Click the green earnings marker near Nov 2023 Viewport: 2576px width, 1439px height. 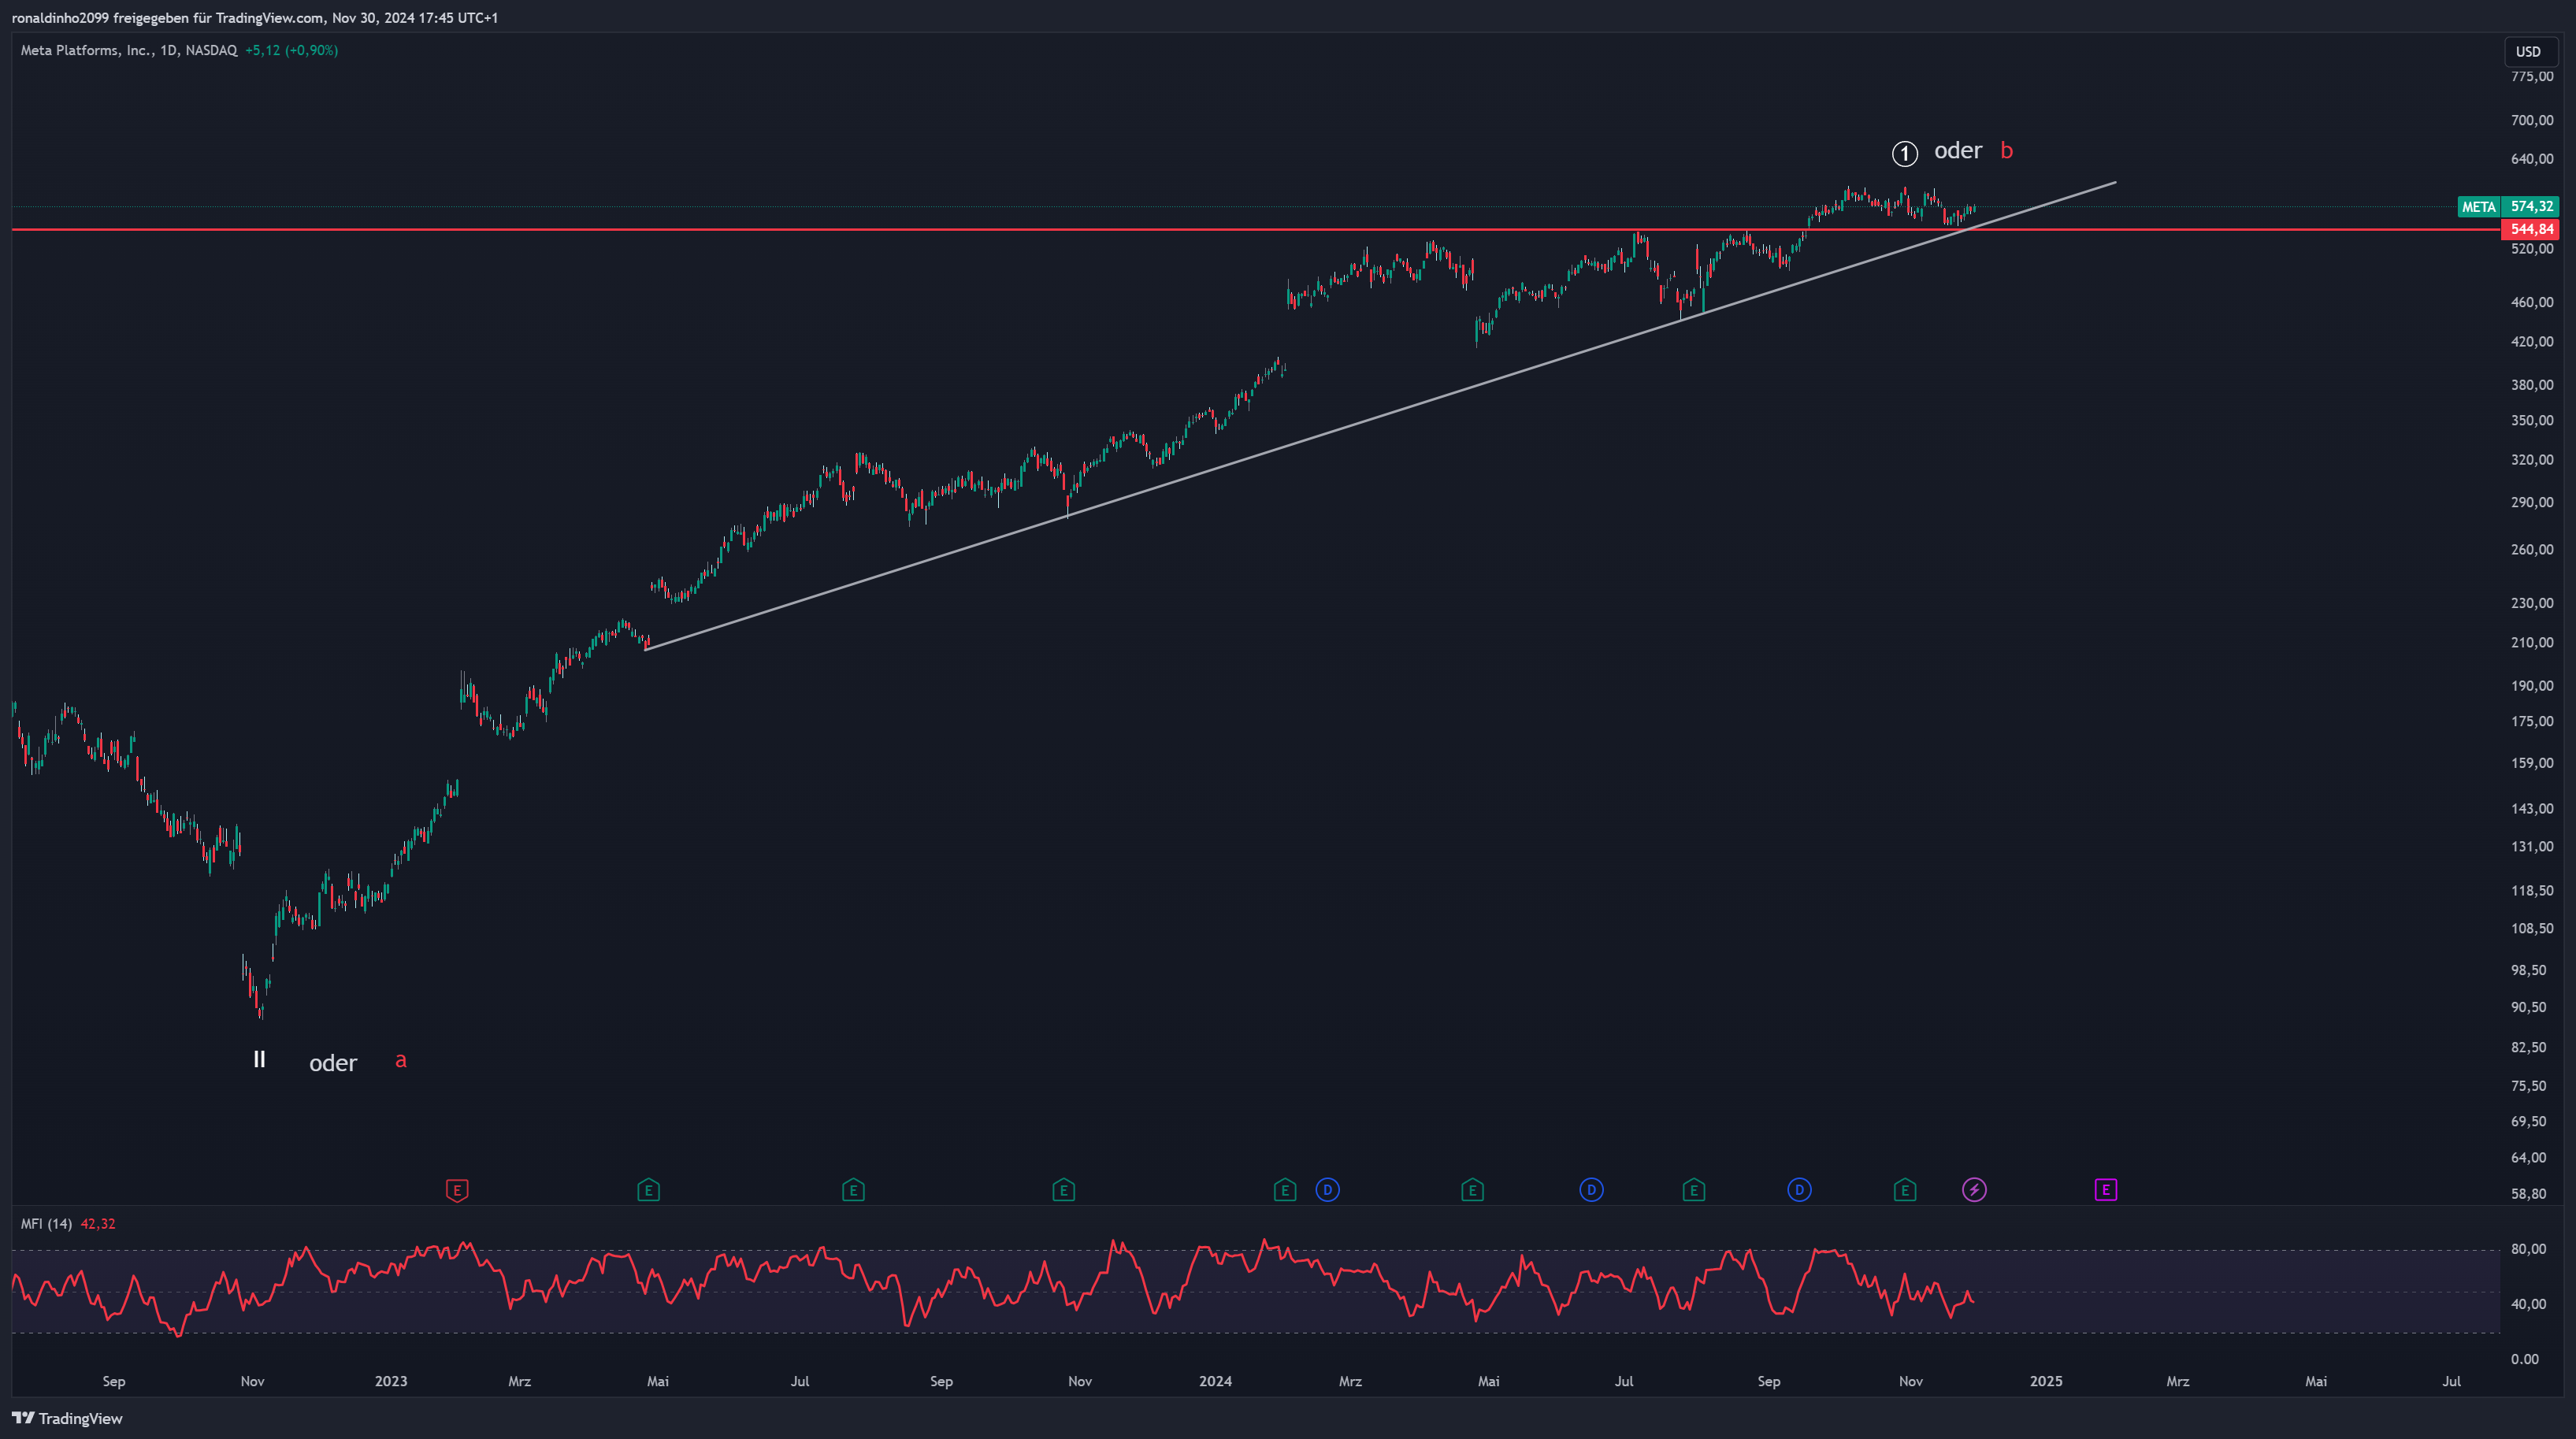pyautogui.click(x=1063, y=1190)
